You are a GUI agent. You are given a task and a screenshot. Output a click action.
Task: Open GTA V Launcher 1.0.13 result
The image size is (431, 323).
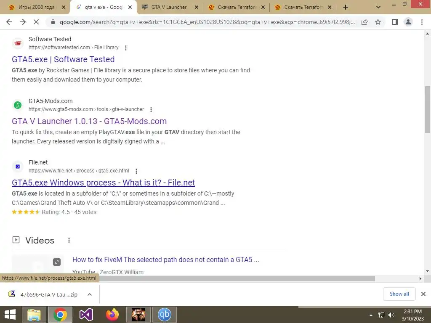pyautogui.click(x=89, y=121)
